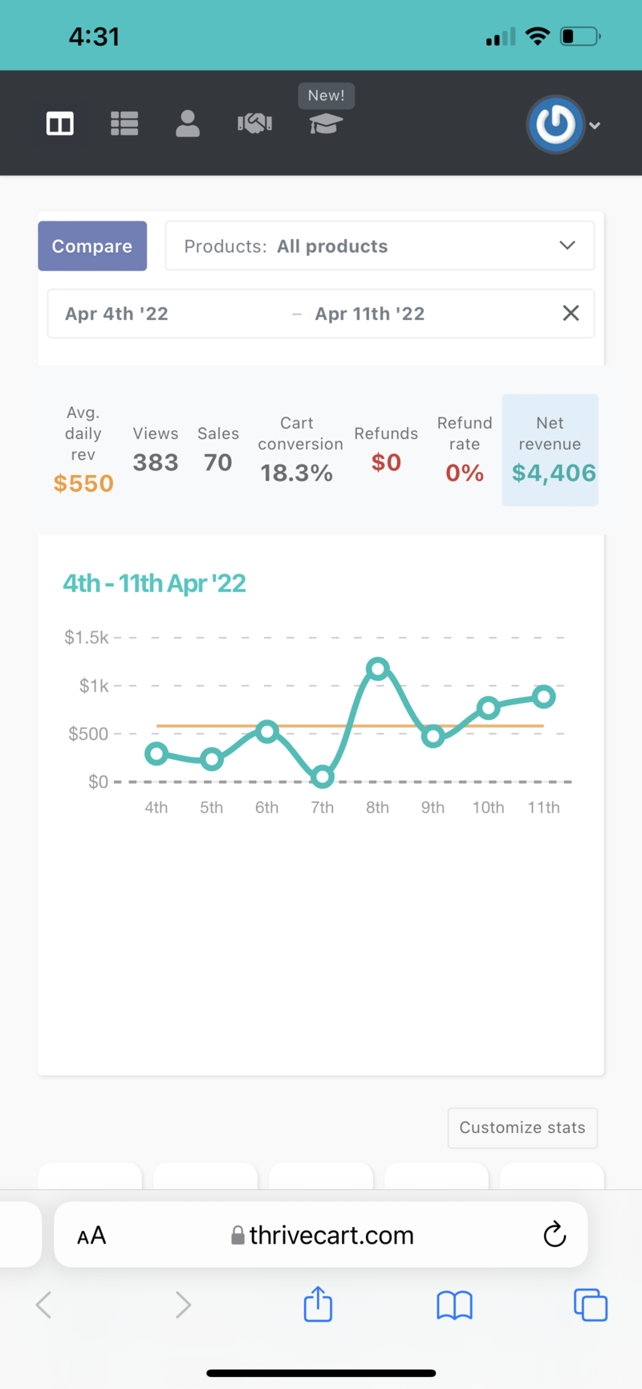Screen dimensions: 642x1389
Task: Open Safari tabs overview icon
Action: coord(591,1305)
